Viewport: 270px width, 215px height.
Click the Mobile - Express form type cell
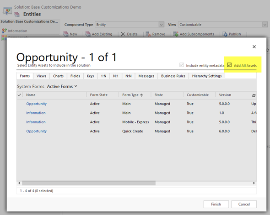pos(135,122)
